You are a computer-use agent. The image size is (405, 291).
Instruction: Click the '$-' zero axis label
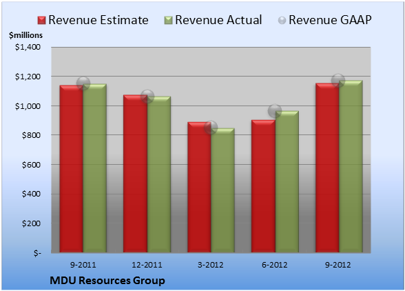(x=37, y=253)
